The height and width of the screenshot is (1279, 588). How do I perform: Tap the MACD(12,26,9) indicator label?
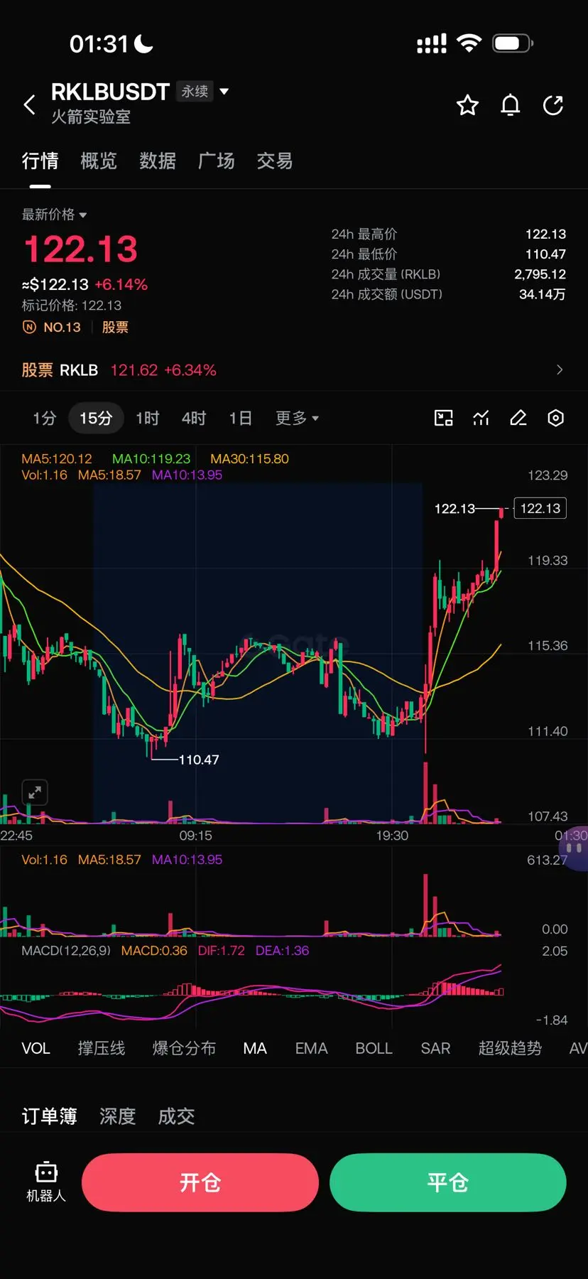66,950
